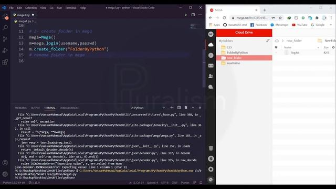The height and width of the screenshot is (189, 336).
Task: Open the Explorer view in VS Code
Action: pyautogui.click(x=5, y=16)
